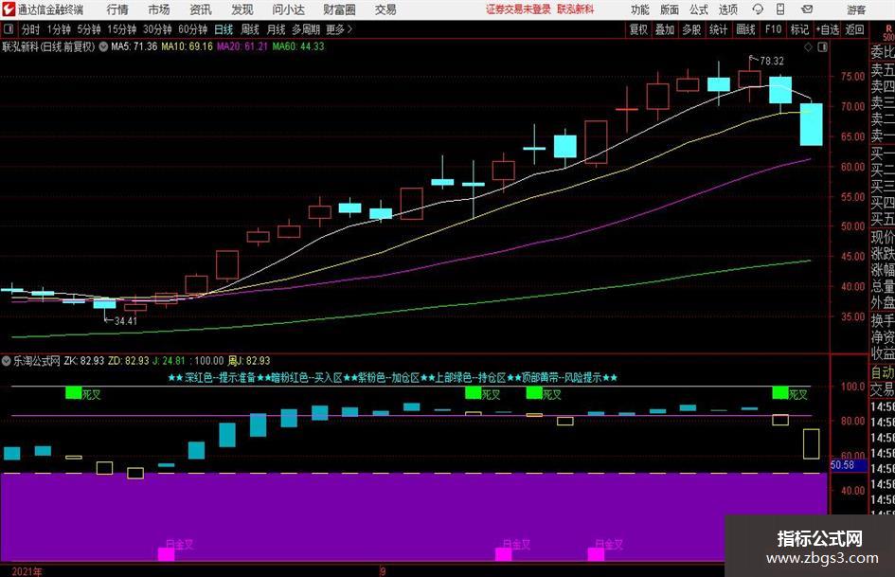Click the 标记 mark button

pyautogui.click(x=799, y=29)
